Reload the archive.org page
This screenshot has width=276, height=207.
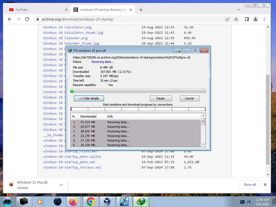27,19
